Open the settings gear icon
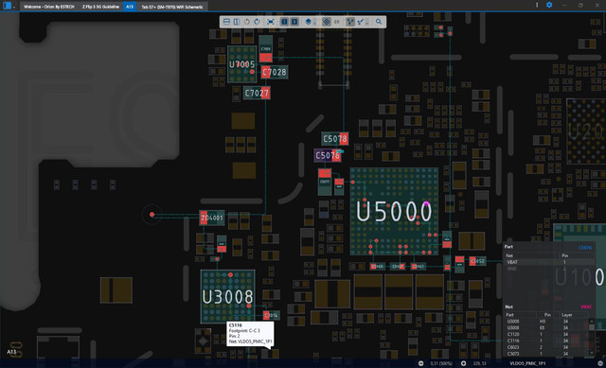 (549, 5)
